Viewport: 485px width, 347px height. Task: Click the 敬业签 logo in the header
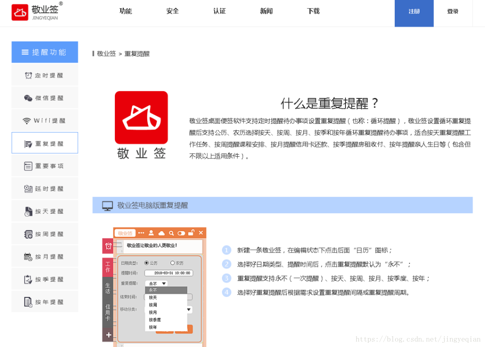pyautogui.click(x=37, y=12)
